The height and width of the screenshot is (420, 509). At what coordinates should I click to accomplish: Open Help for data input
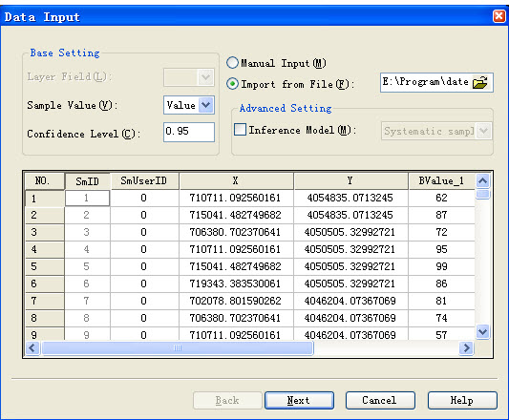(462, 400)
